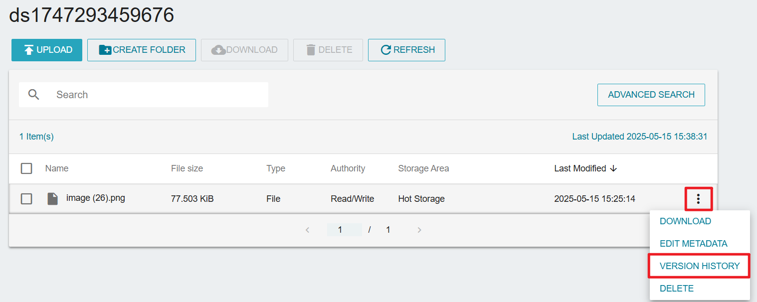757x302 pixels.
Task: Open Version History from the menu
Action: coord(699,266)
